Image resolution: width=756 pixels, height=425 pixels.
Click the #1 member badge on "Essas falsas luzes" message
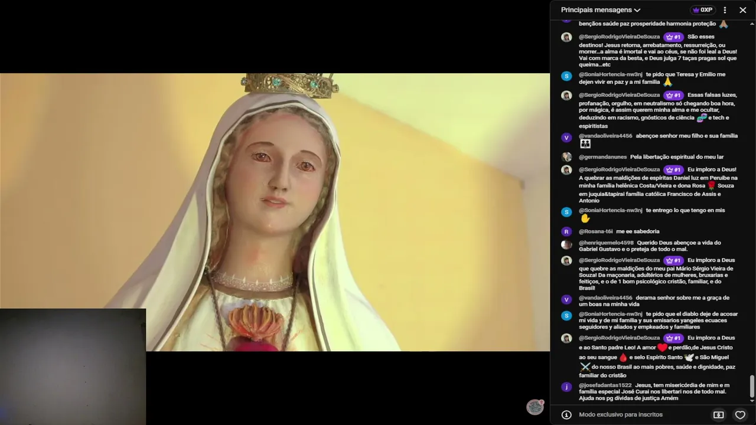click(673, 95)
